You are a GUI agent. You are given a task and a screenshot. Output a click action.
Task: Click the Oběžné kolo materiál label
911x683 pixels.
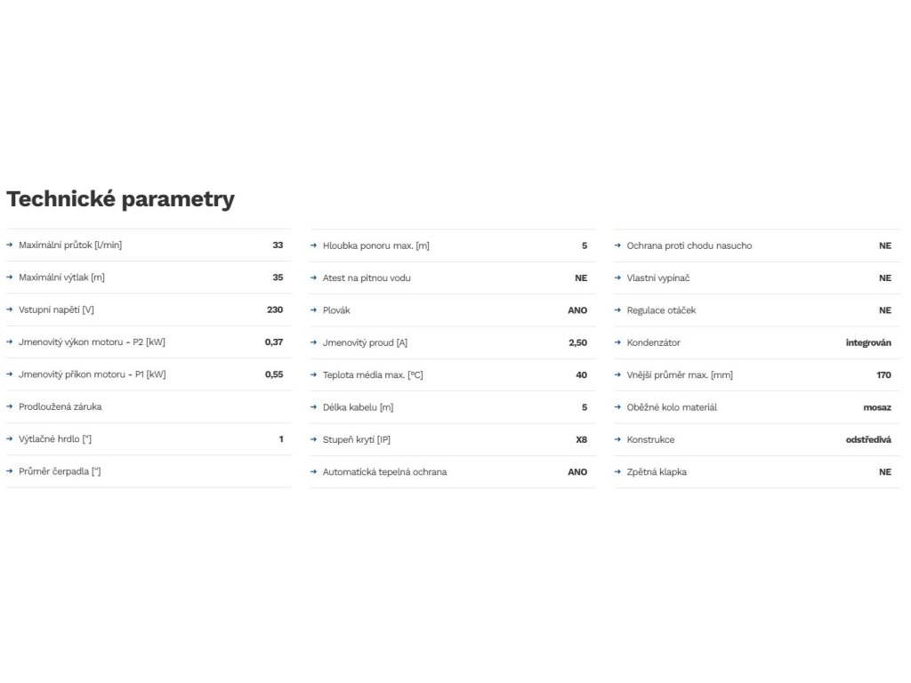click(x=672, y=407)
